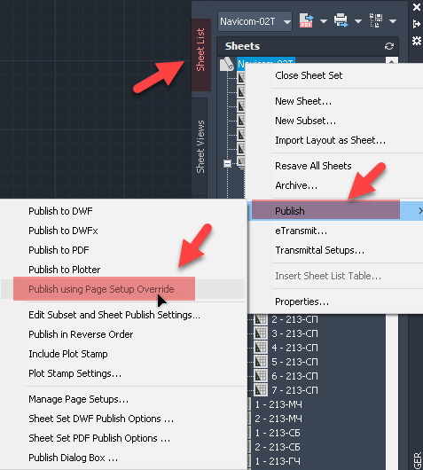Choose eTransmit... from the menu
423x470 pixels.
[301, 231]
